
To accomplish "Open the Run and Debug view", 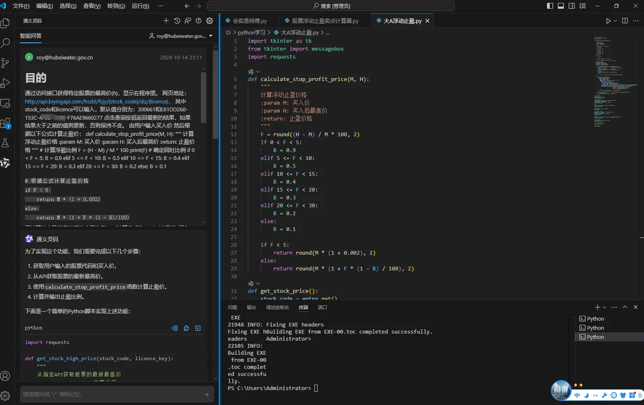I will point(6,83).
